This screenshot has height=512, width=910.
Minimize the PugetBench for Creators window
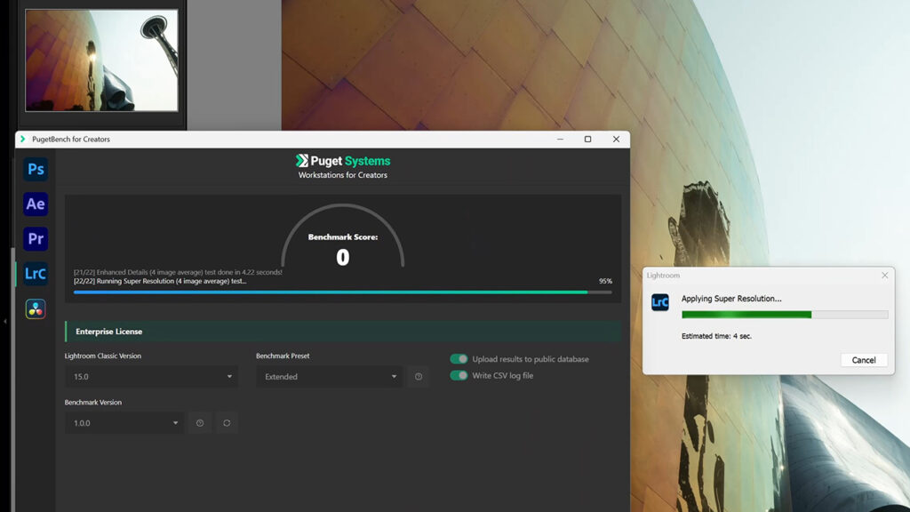pyautogui.click(x=560, y=139)
